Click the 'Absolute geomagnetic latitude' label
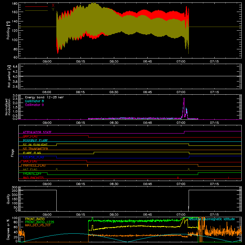This screenshot has width=245, height=245. pos(212,219)
